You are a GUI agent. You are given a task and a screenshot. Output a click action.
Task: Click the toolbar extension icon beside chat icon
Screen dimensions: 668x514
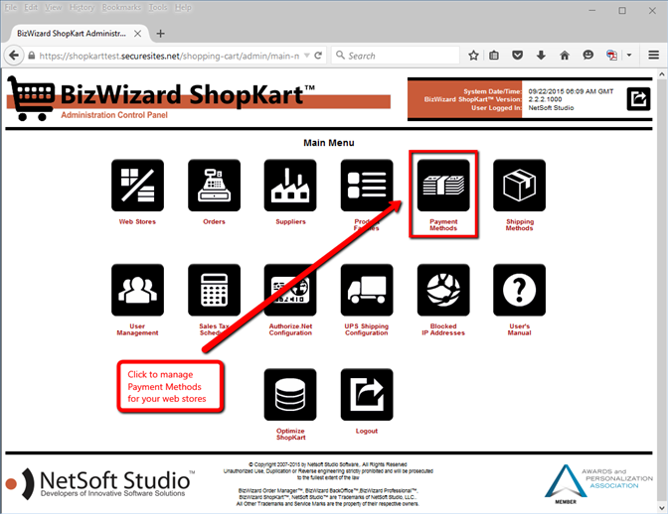[611, 56]
